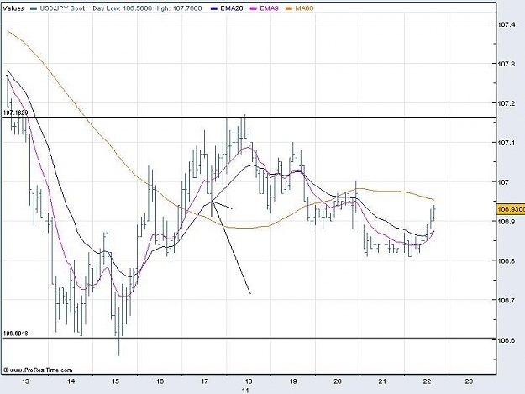This screenshot has height=394, width=525.
Task: Click the USD/JPY Spot legend label
Action: point(62,8)
